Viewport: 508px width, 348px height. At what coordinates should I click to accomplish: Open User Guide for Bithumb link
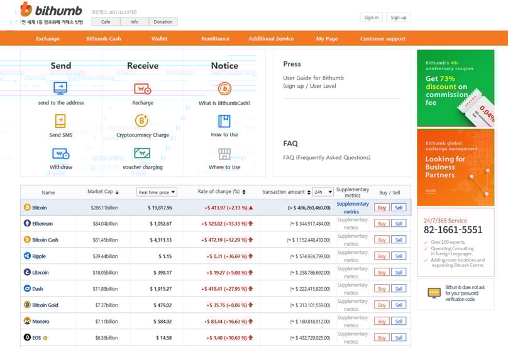[x=313, y=82]
